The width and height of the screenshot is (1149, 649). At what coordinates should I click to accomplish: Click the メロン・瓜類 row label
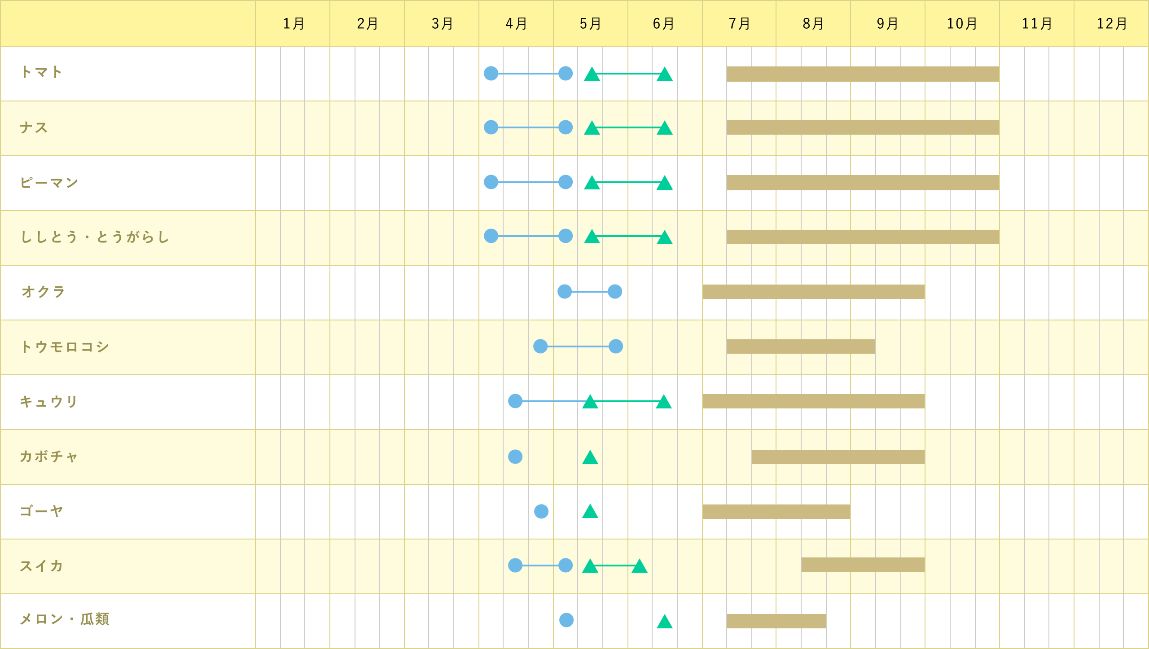click(x=65, y=620)
